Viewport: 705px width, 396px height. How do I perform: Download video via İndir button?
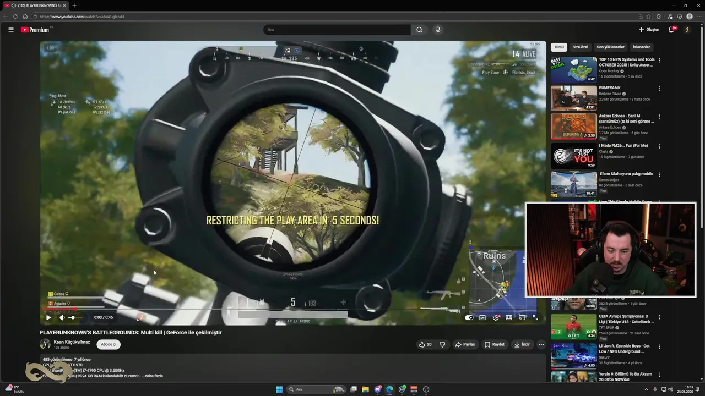(522, 344)
